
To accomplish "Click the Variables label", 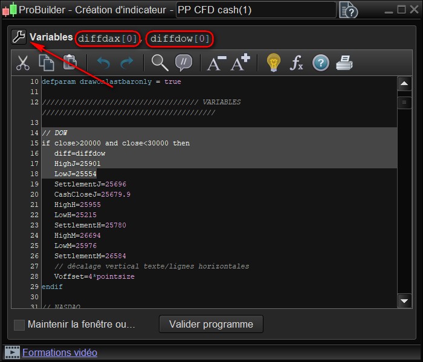I will [x=51, y=37].
